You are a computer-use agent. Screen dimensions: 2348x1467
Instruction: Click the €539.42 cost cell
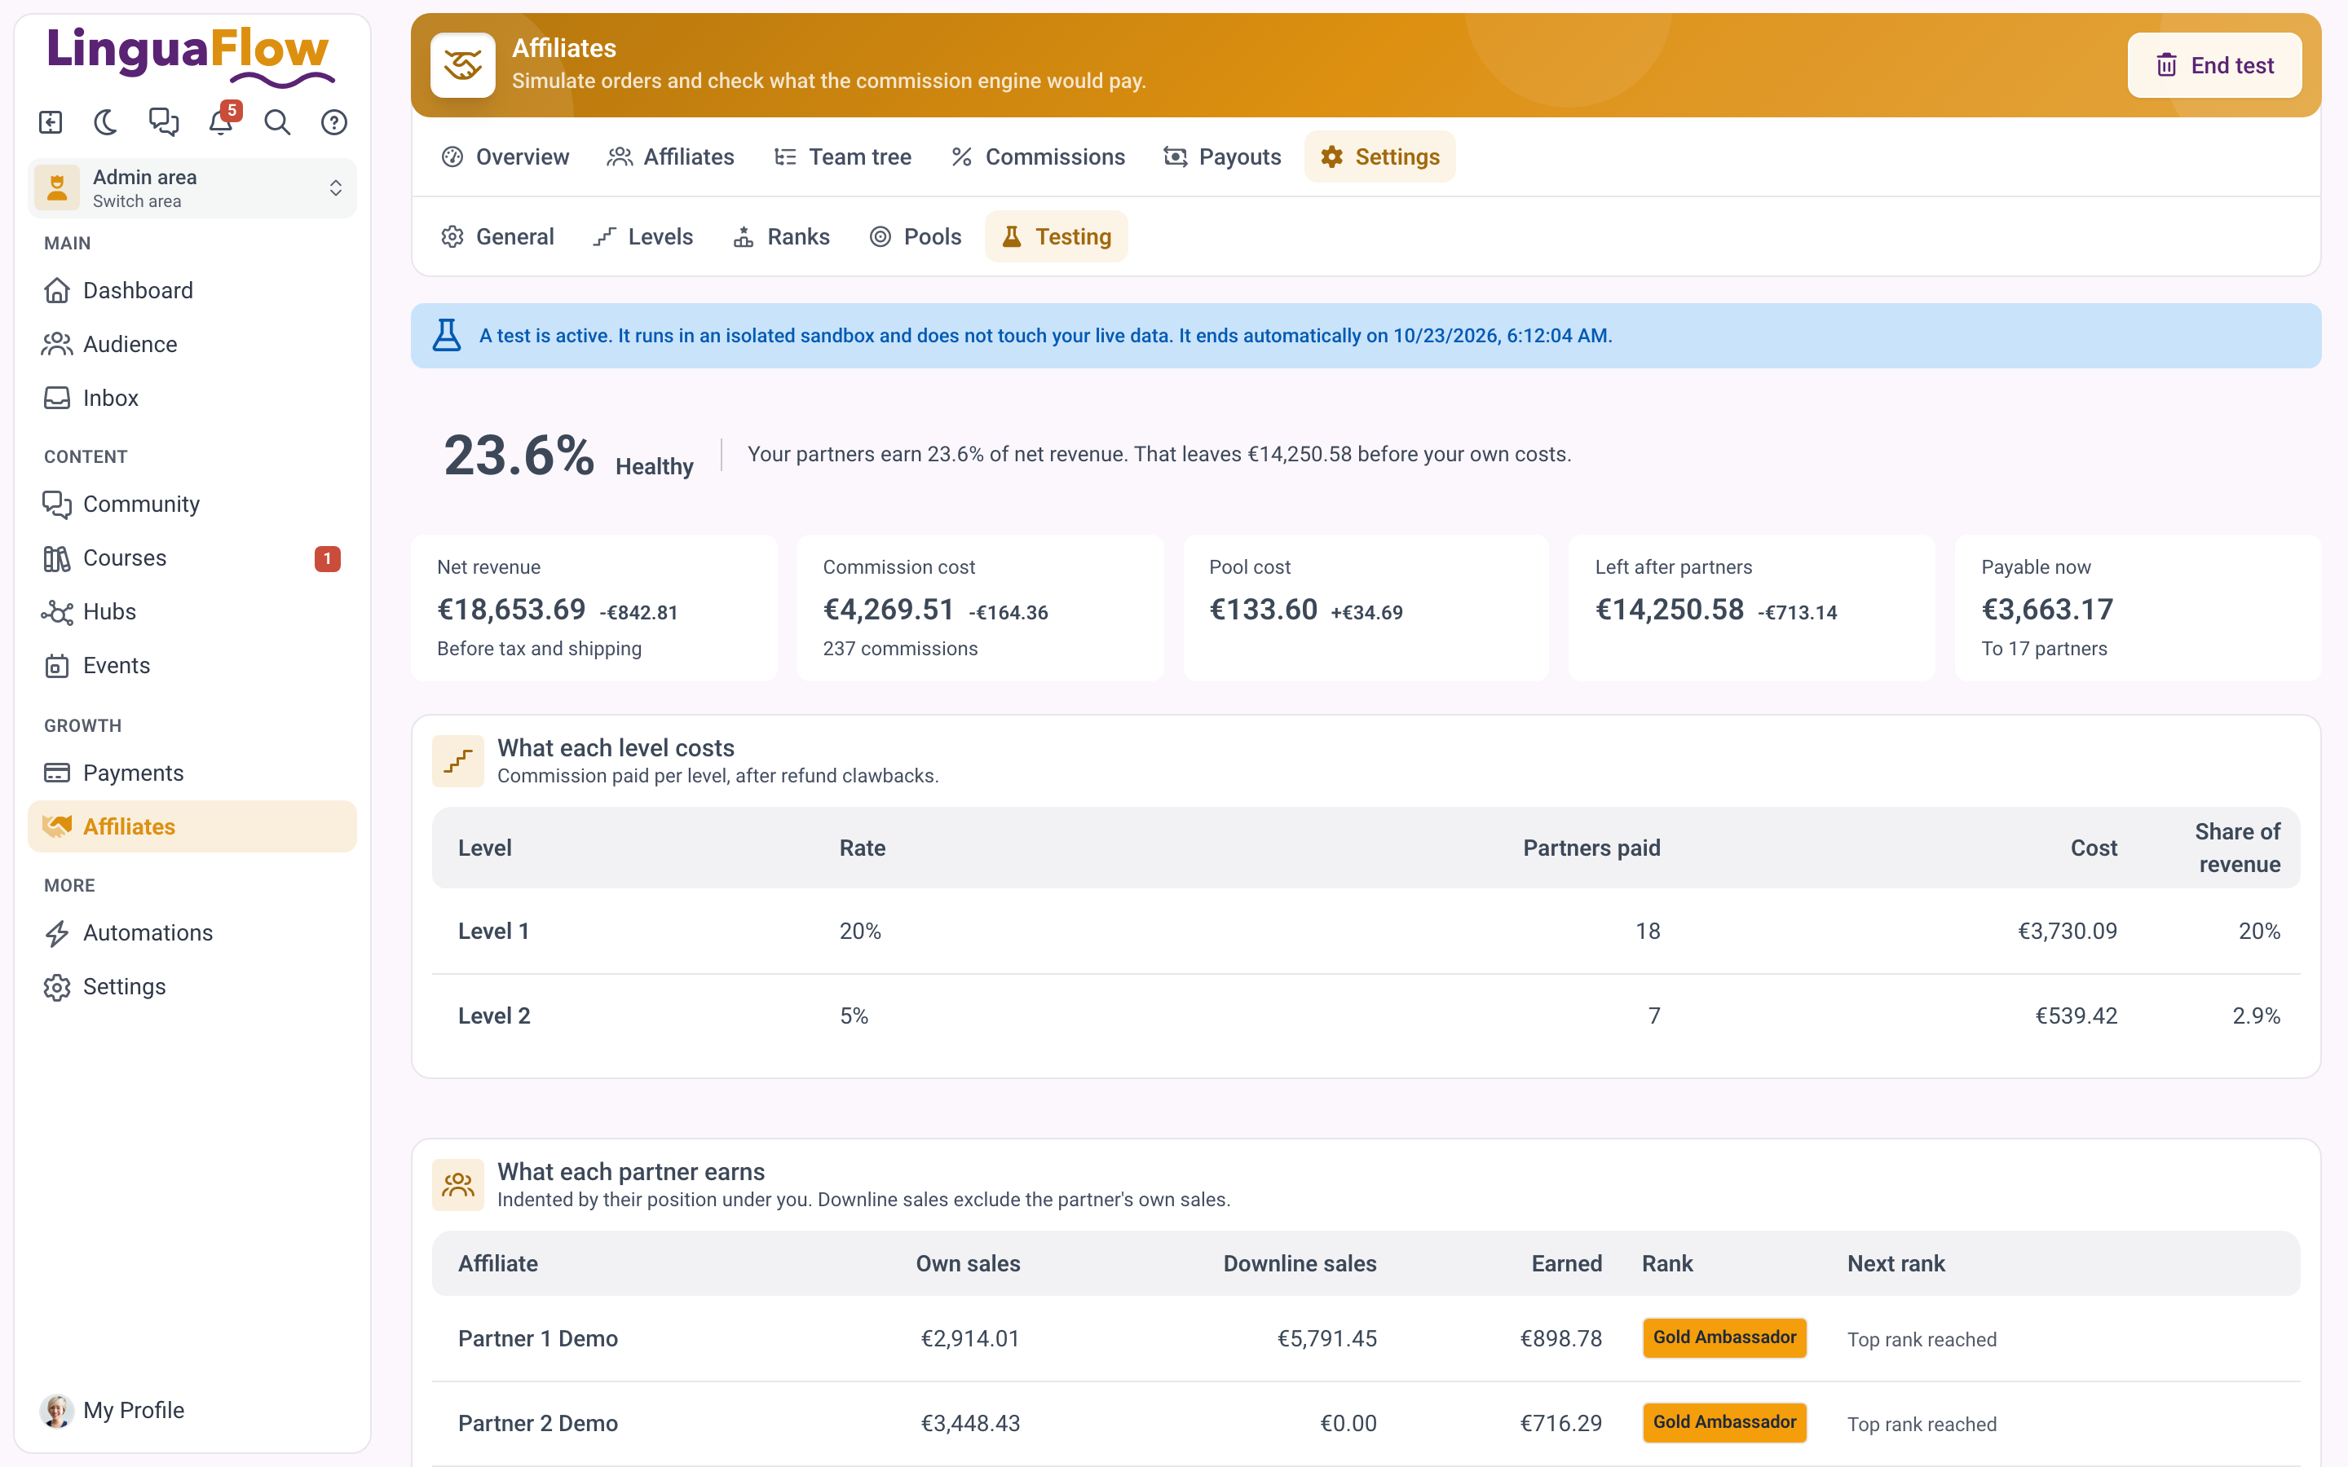pos(2077,1015)
